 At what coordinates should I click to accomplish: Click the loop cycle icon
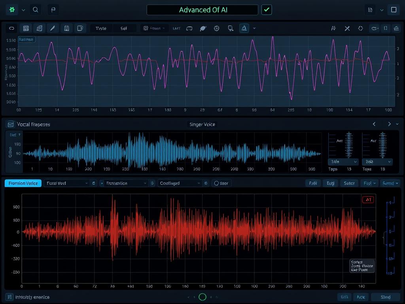(x=189, y=28)
